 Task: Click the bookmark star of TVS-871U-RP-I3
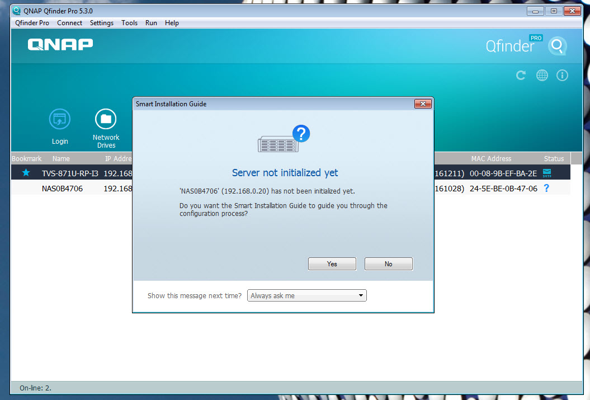tap(26, 173)
